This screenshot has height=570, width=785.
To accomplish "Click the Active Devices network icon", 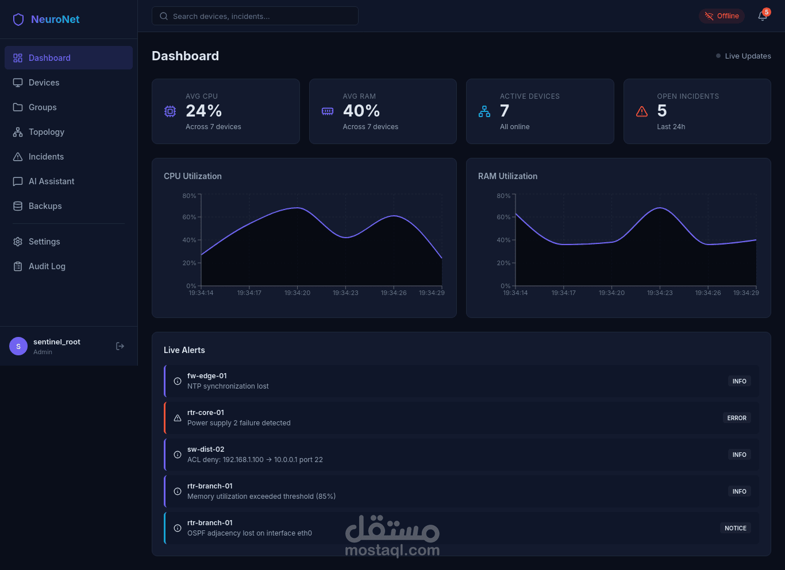I will (484, 111).
